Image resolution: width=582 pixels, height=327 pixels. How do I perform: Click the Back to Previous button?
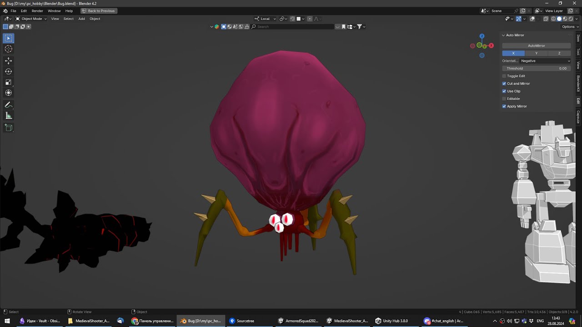point(98,11)
